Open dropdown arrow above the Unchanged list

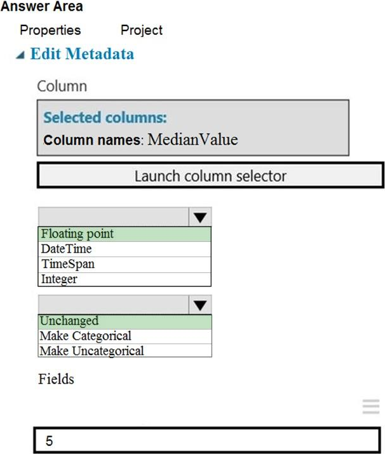[x=200, y=305]
